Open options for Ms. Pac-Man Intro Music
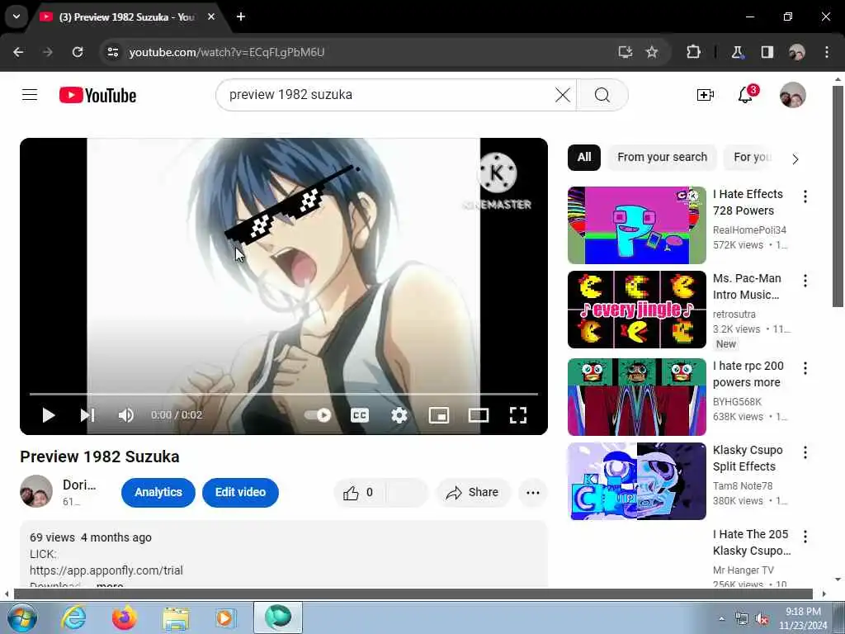This screenshot has height=634, width=845. 805,281
